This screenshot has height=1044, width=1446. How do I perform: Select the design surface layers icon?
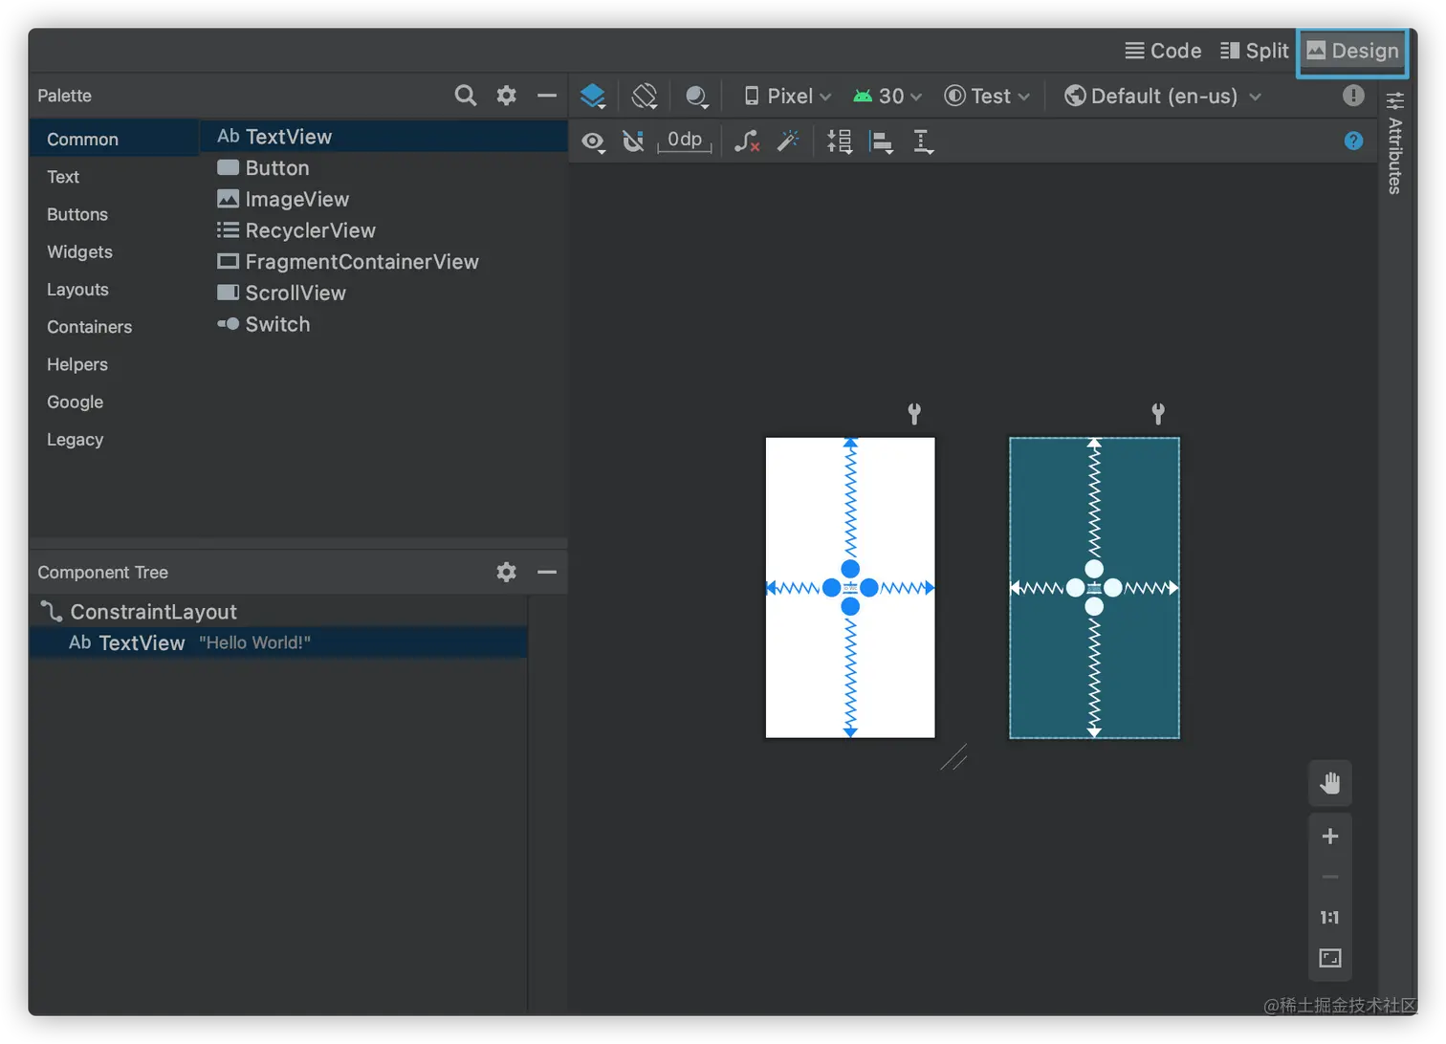point(593,97)
